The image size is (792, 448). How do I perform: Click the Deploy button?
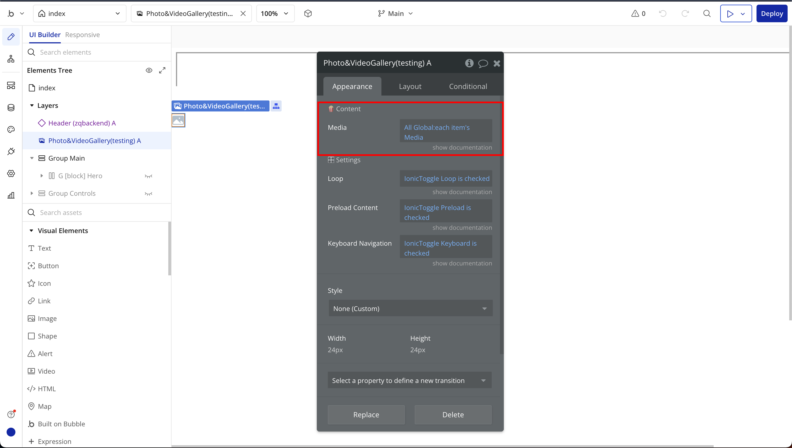pos(772,13)
